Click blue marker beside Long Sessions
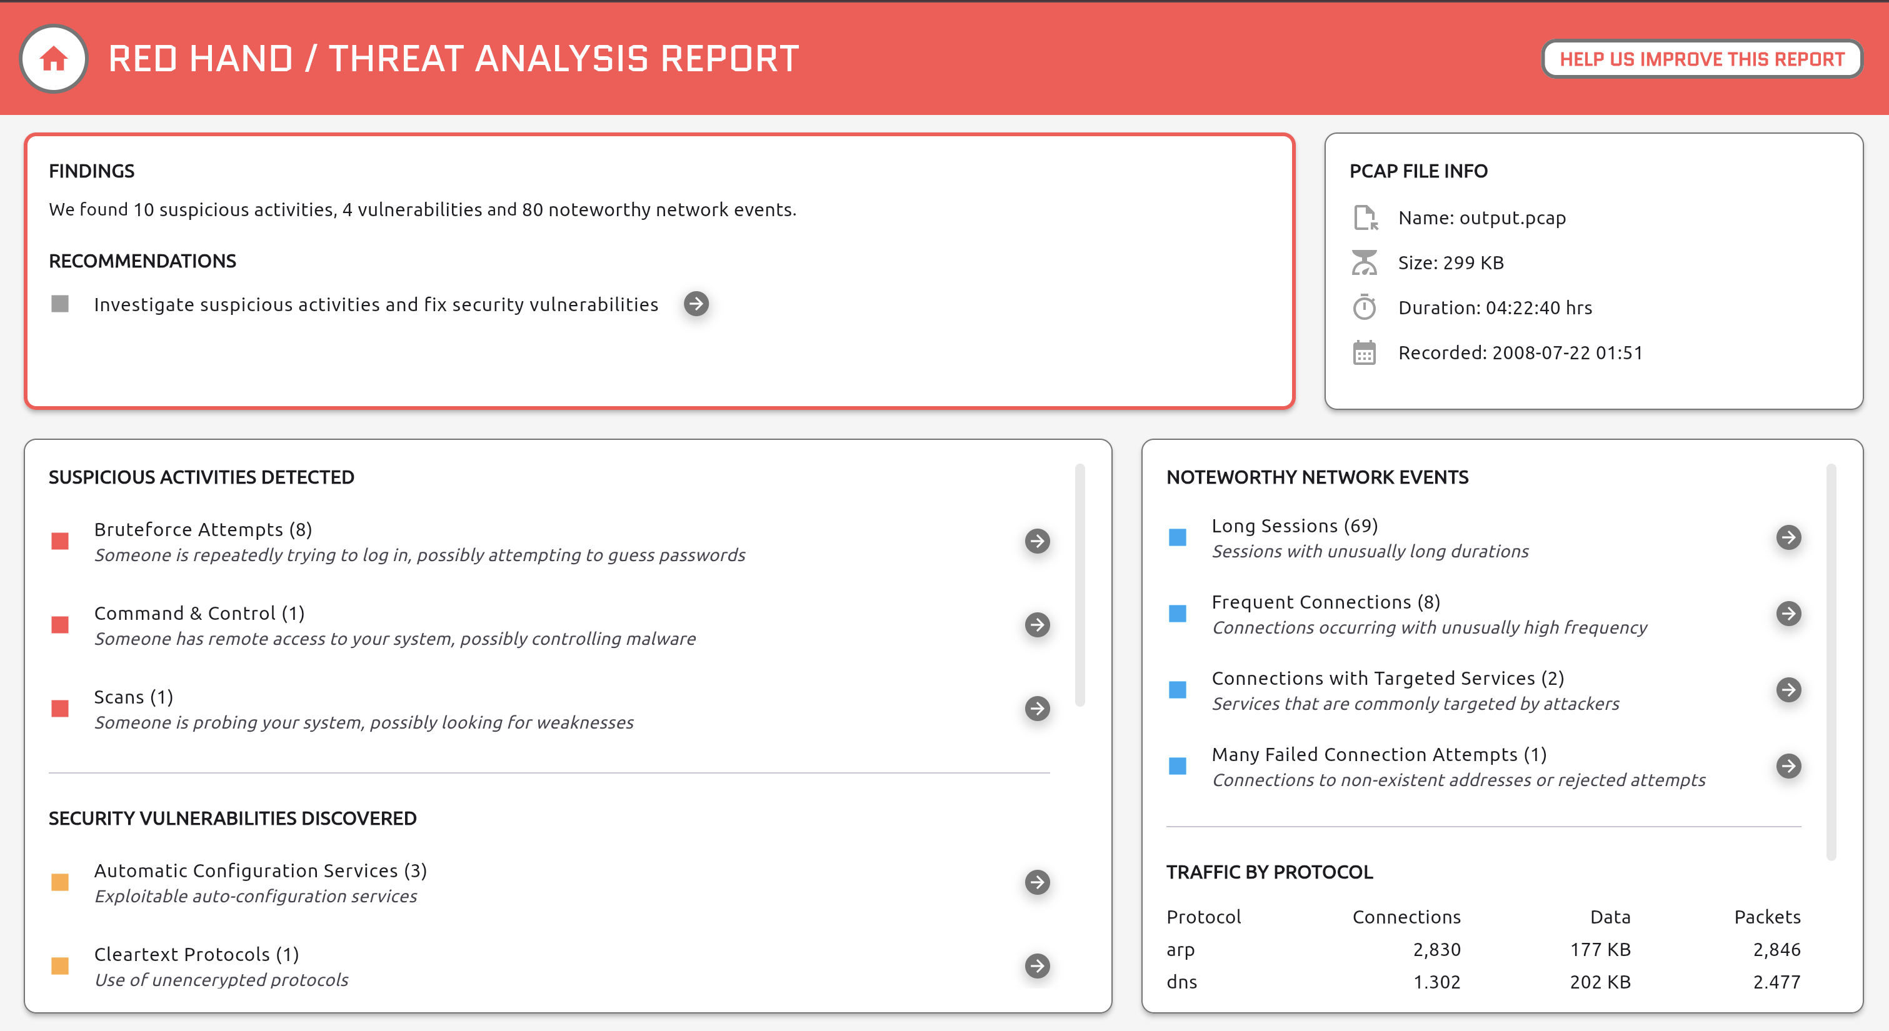 click(1178, 537)
